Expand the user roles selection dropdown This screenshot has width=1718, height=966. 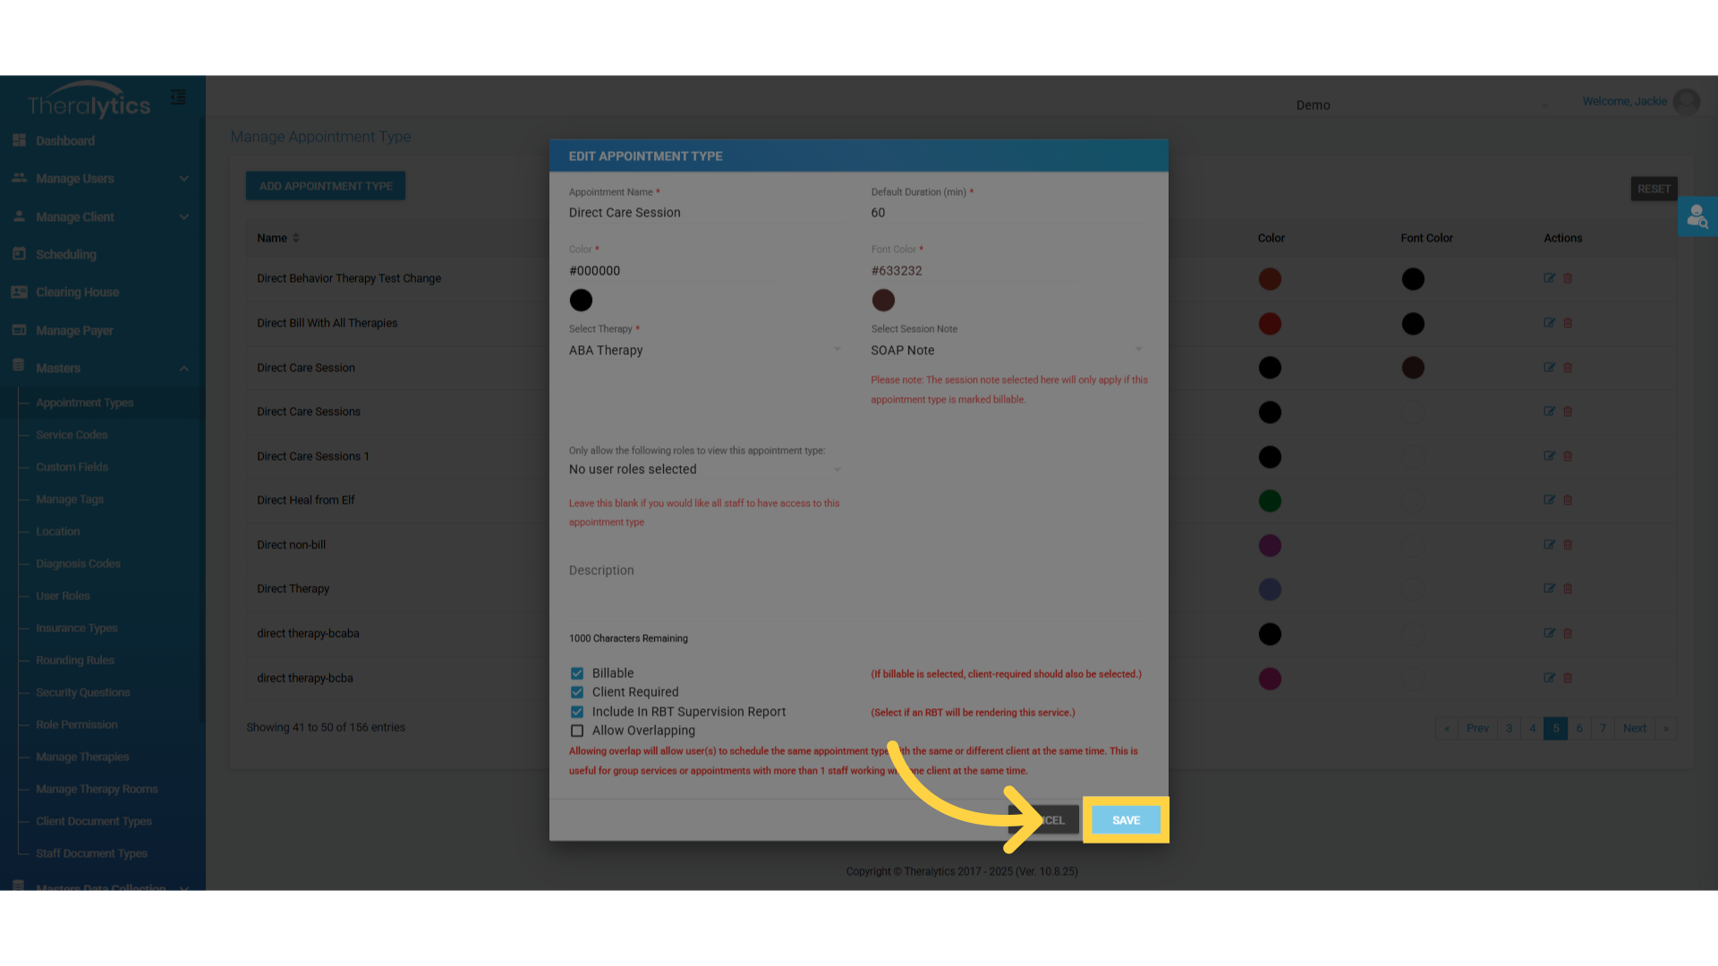click(x=704, y=470)
